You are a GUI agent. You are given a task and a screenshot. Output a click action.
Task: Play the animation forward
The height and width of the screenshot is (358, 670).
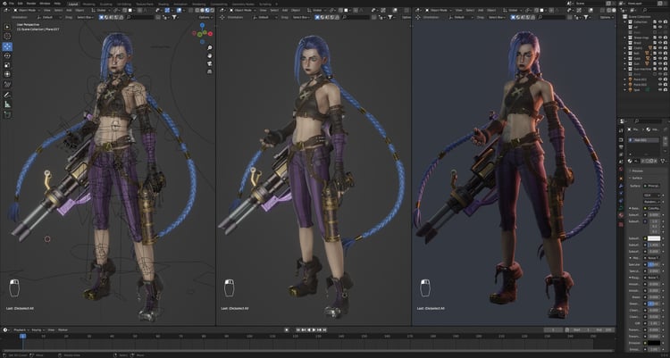click(x=314, y=329)
